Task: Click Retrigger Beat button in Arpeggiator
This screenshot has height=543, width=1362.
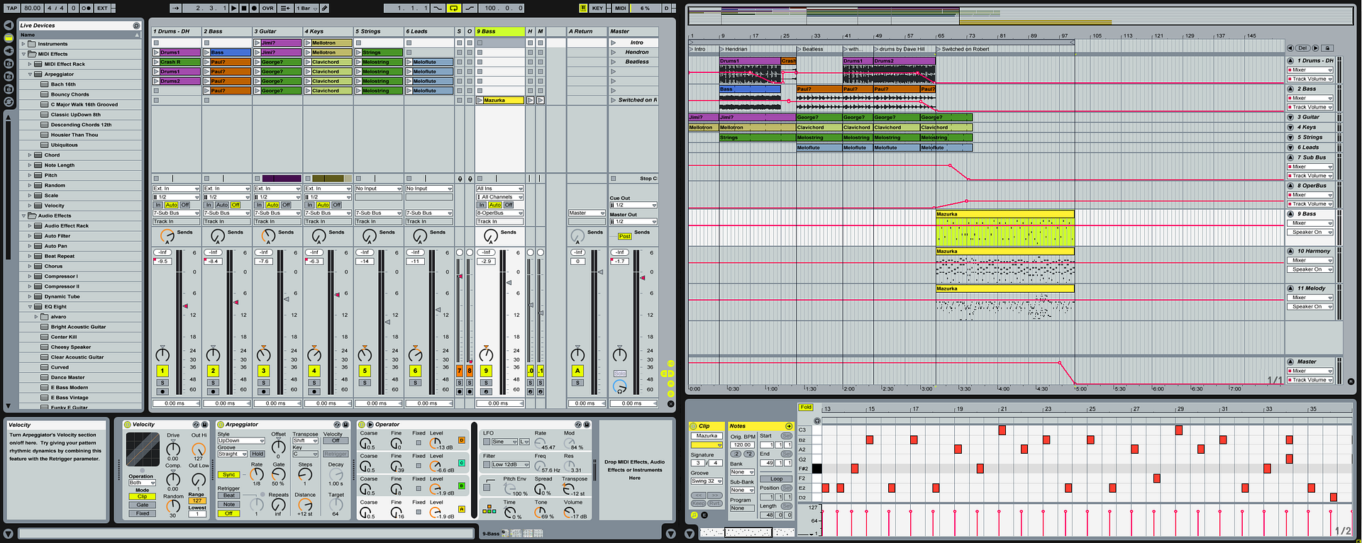Action: pyautogui.click(x=228, y=496)
